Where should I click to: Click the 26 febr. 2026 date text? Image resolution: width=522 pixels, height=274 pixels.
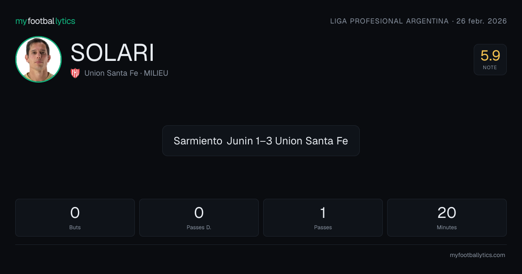click(x=482, y=21)
